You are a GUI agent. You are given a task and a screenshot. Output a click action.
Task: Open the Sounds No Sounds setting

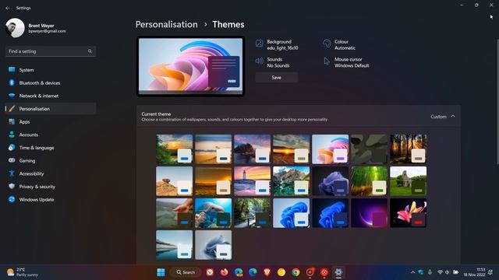[273, 62]
